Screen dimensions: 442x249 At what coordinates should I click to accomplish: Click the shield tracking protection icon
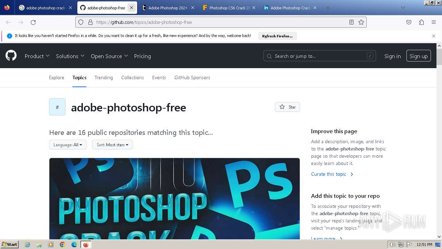point(81,22)
